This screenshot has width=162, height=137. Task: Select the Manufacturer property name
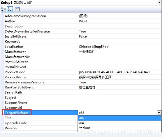coord(15,52)
